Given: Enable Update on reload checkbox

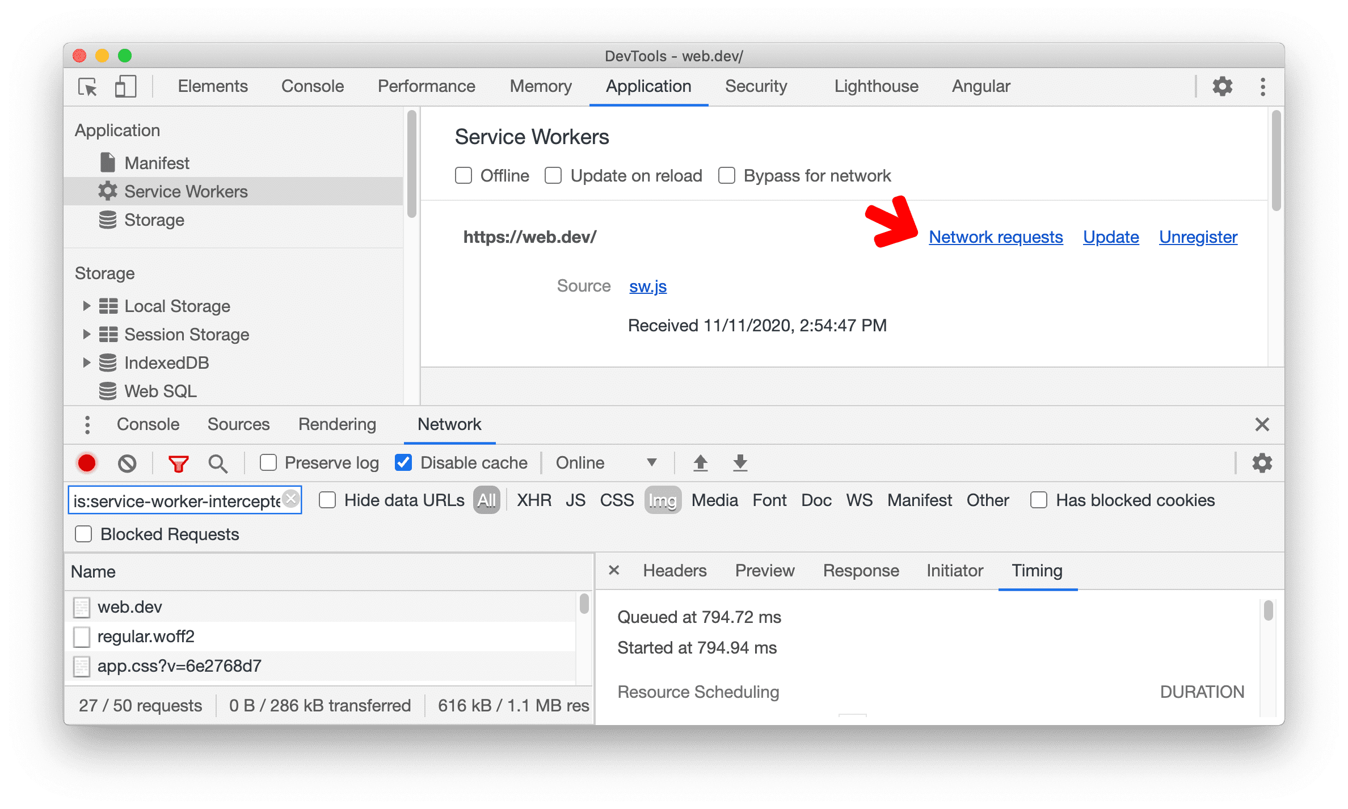Looking at the screenshot, I should 555,175.
